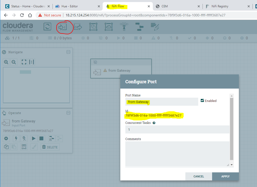257x187 pixels.
Task: Click the 1 / 1 nodes status indicator
Action: [x=12, y=38]
